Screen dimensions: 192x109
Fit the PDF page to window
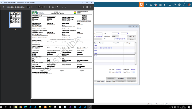(49, 7)
